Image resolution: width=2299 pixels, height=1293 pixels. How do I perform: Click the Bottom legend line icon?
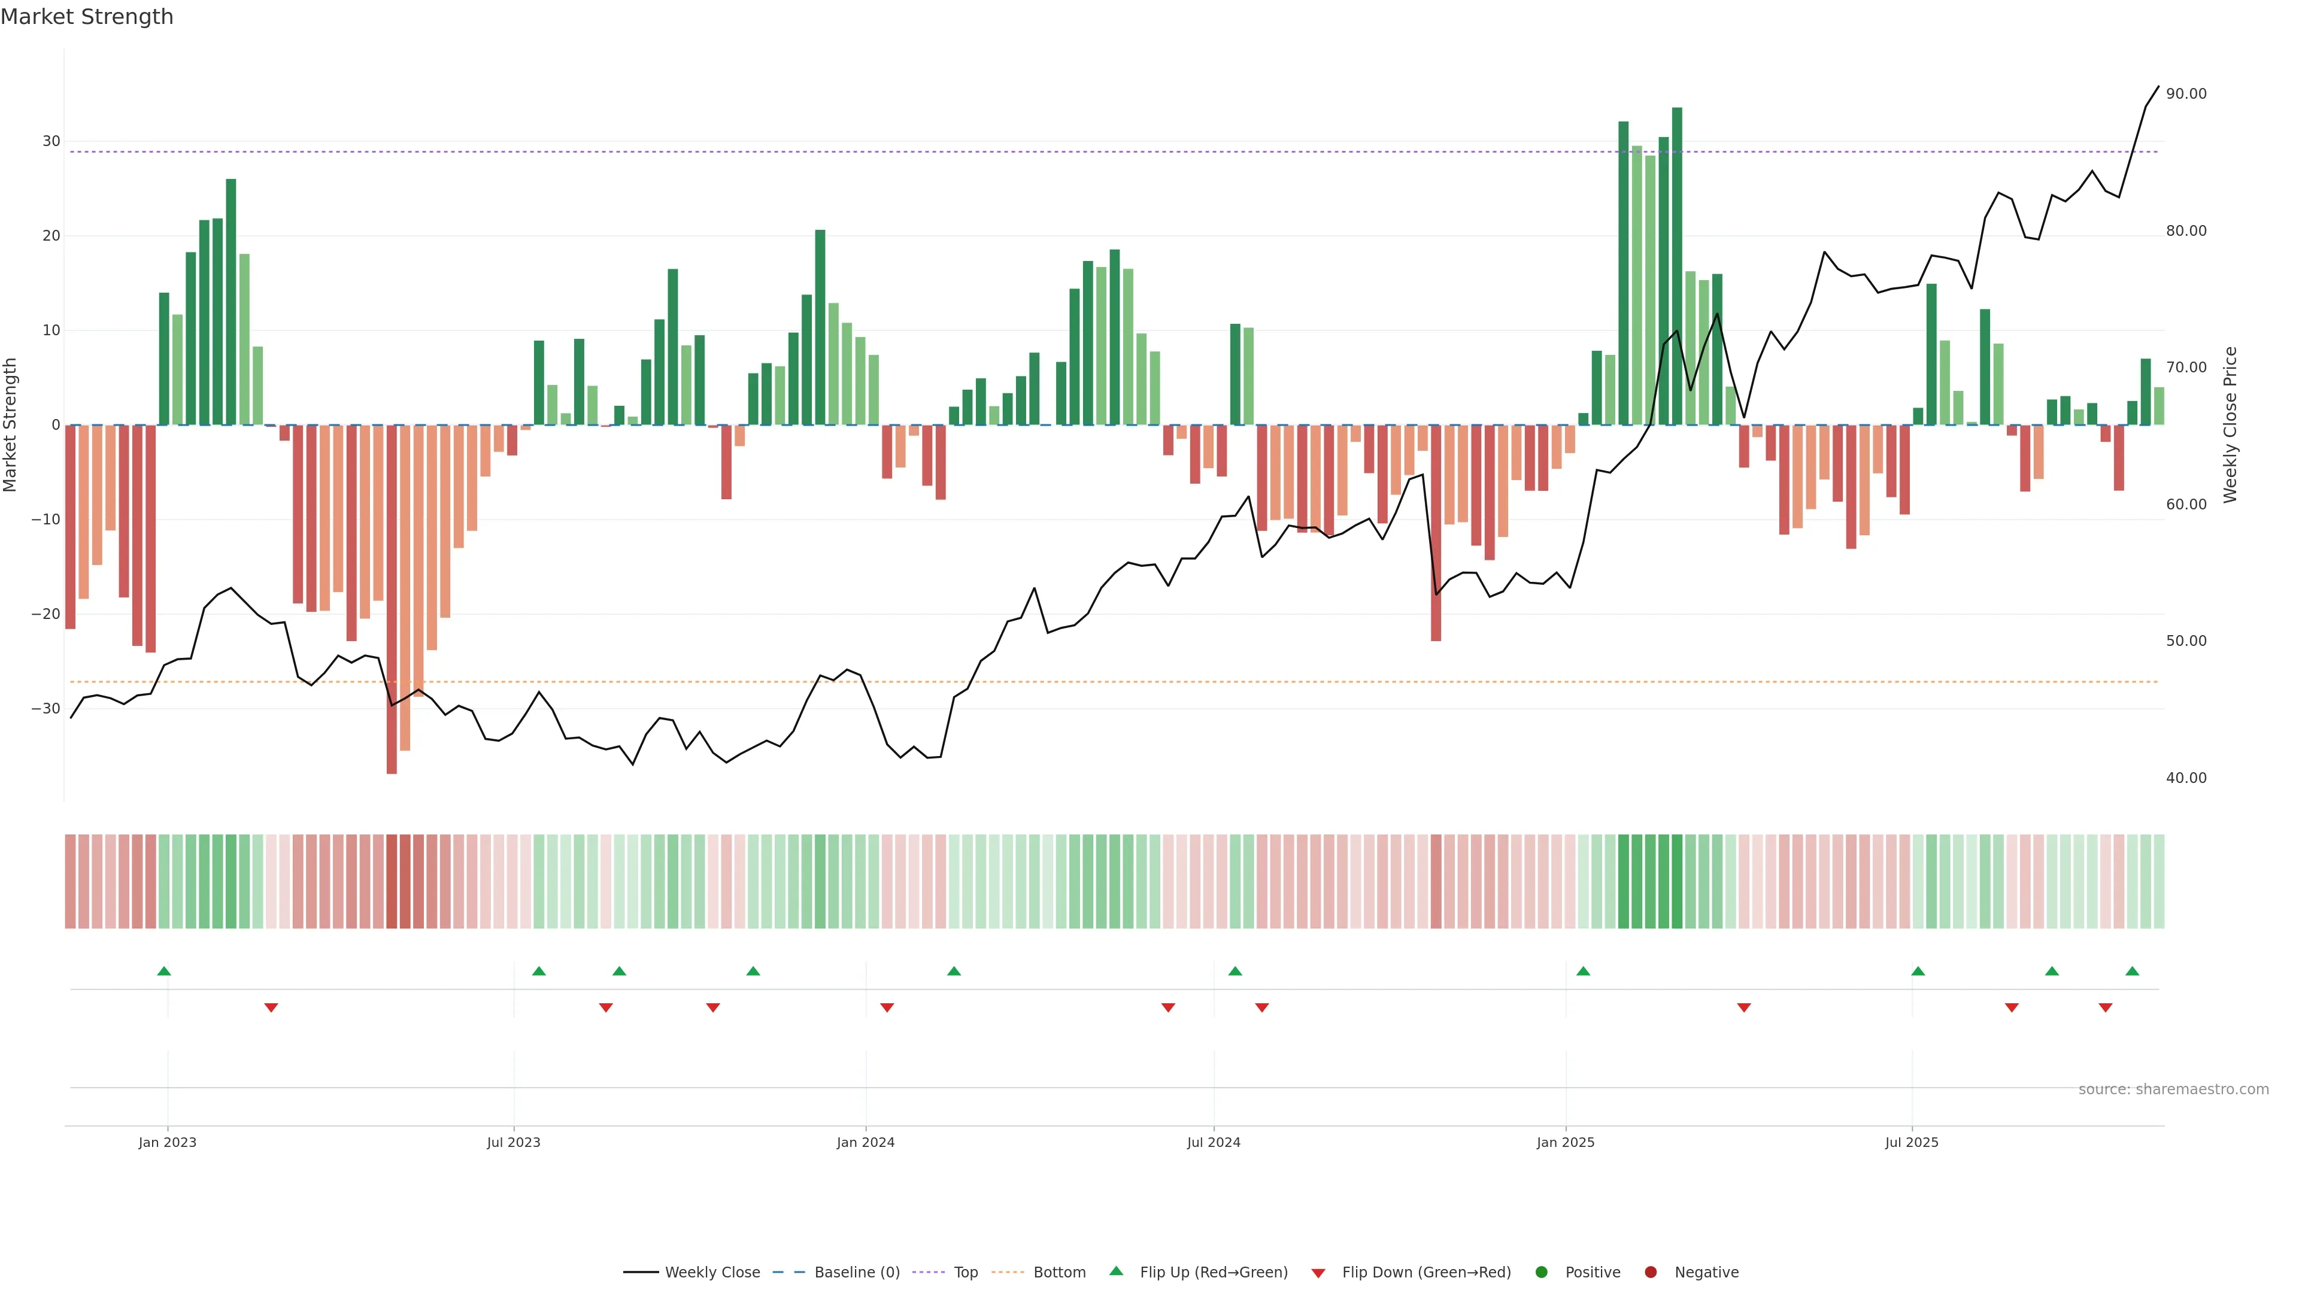tap(1008, 1273)
